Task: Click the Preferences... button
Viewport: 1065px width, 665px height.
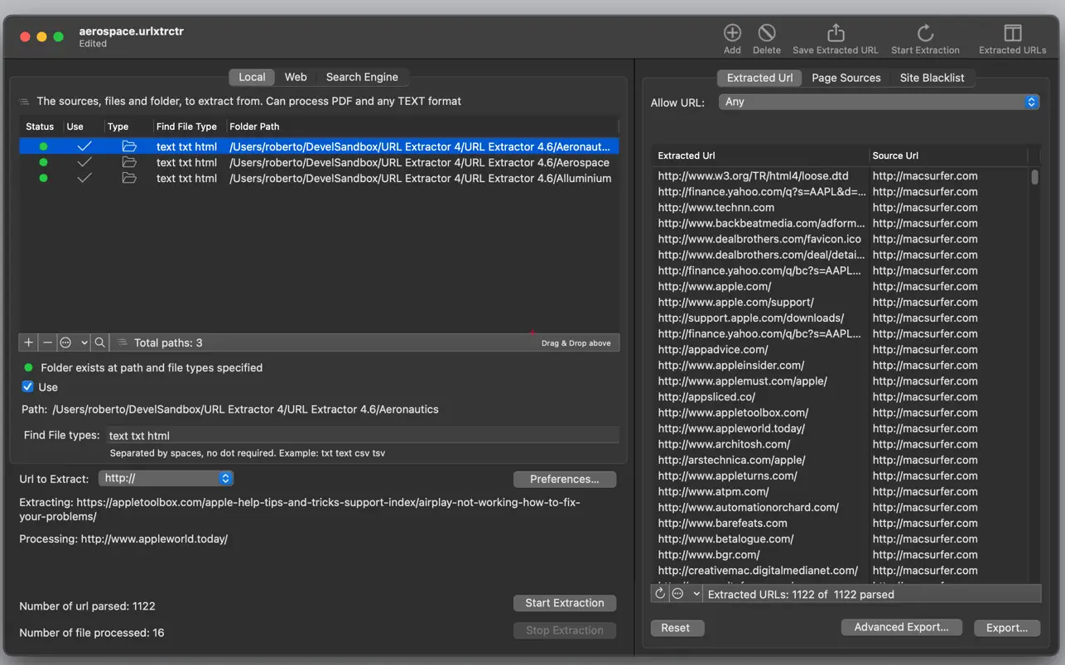Action: (565, 479)
